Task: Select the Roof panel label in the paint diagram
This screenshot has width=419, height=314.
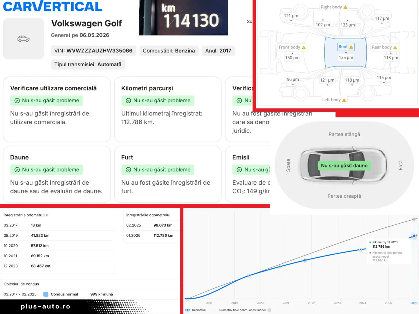Action: [346, 47]
